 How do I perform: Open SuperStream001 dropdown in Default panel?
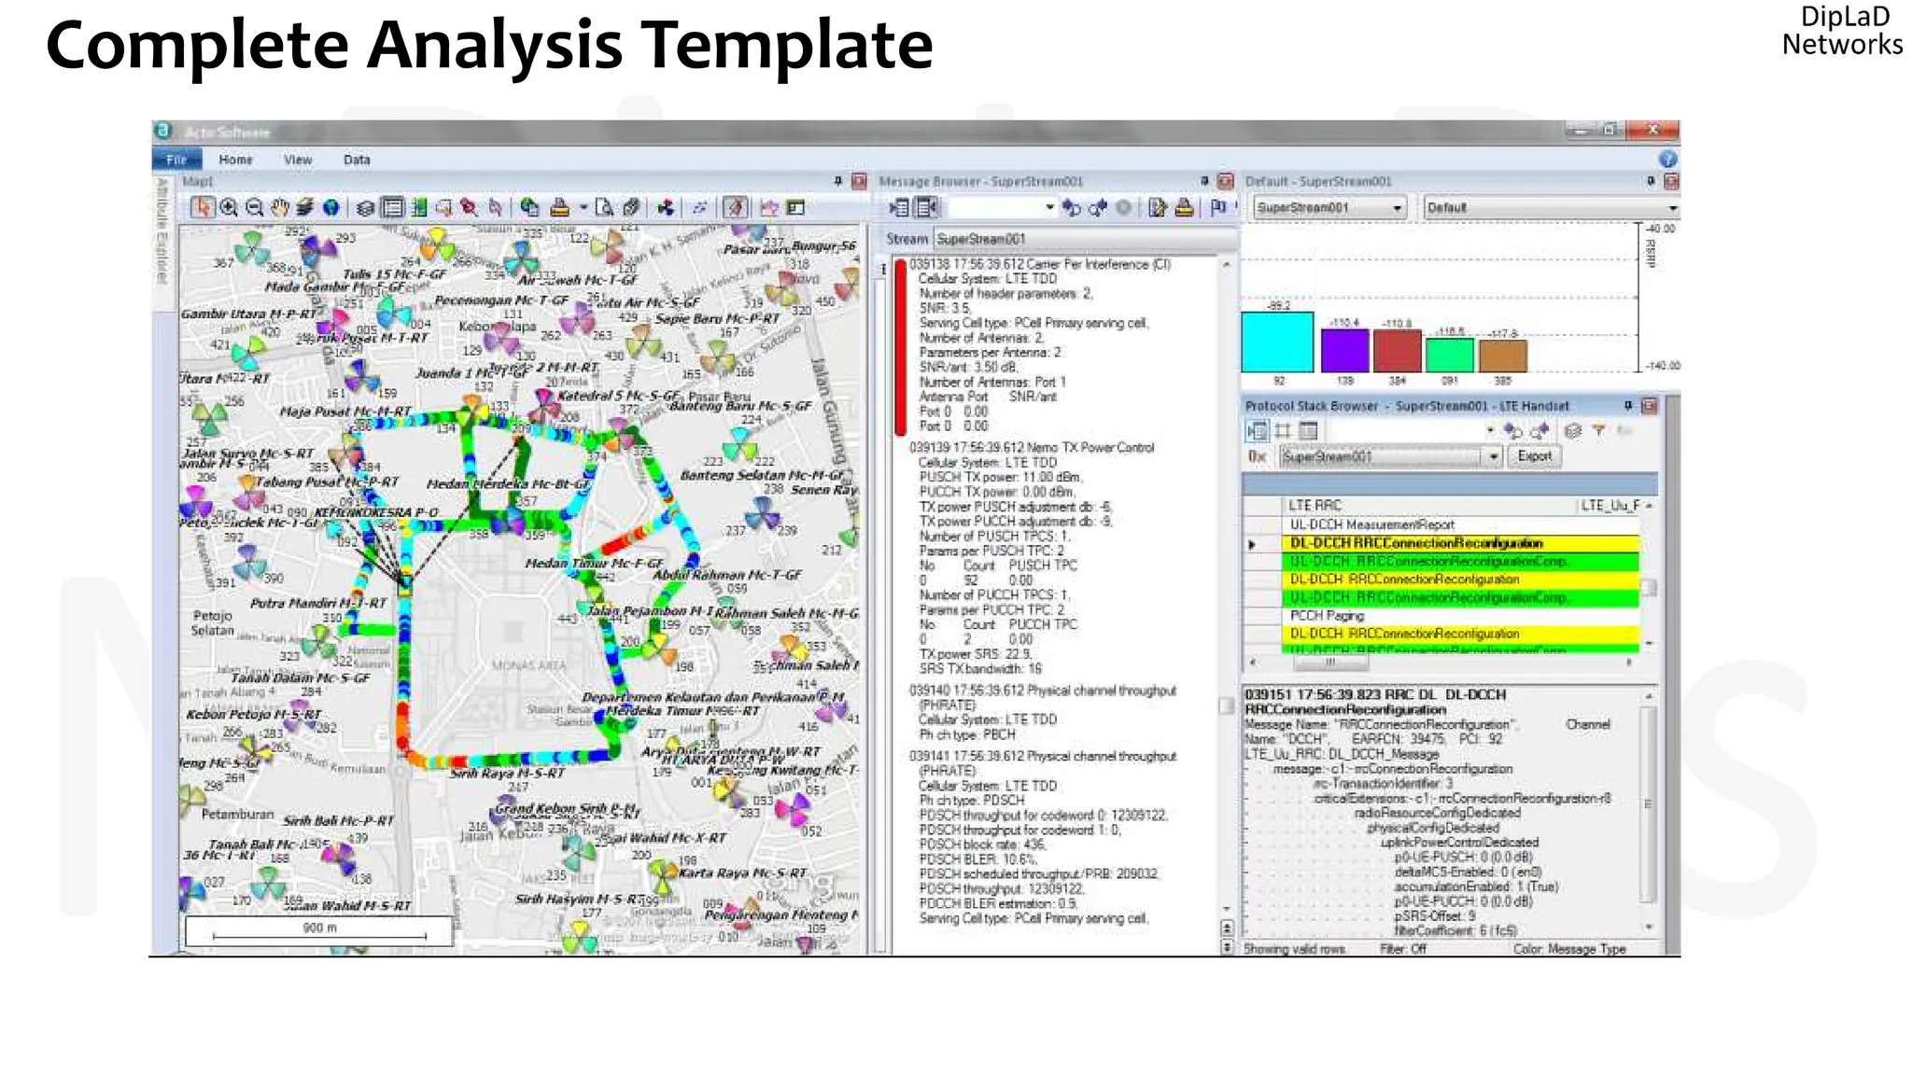coord(1398,208)
